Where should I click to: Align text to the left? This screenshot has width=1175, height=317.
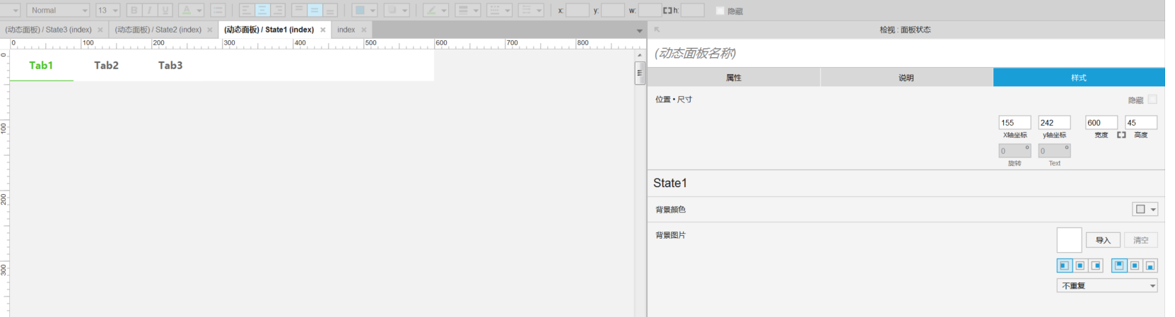point(246,11)
